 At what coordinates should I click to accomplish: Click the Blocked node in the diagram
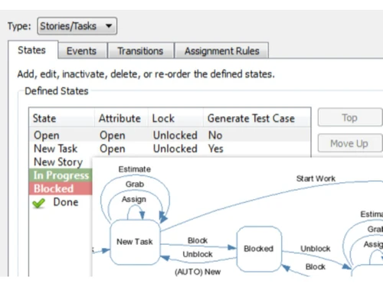(x=259, y=249)
